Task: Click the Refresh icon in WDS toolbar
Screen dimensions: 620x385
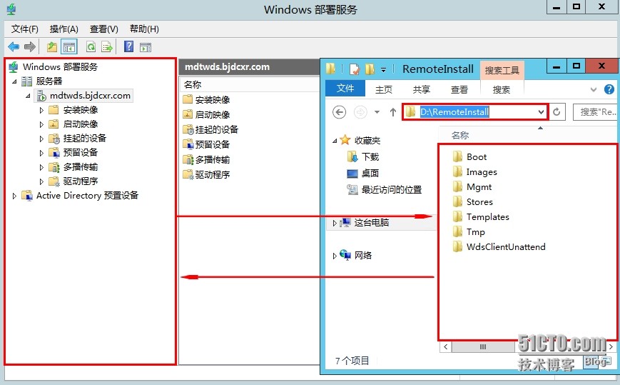Action: click(x=91, y=47)
